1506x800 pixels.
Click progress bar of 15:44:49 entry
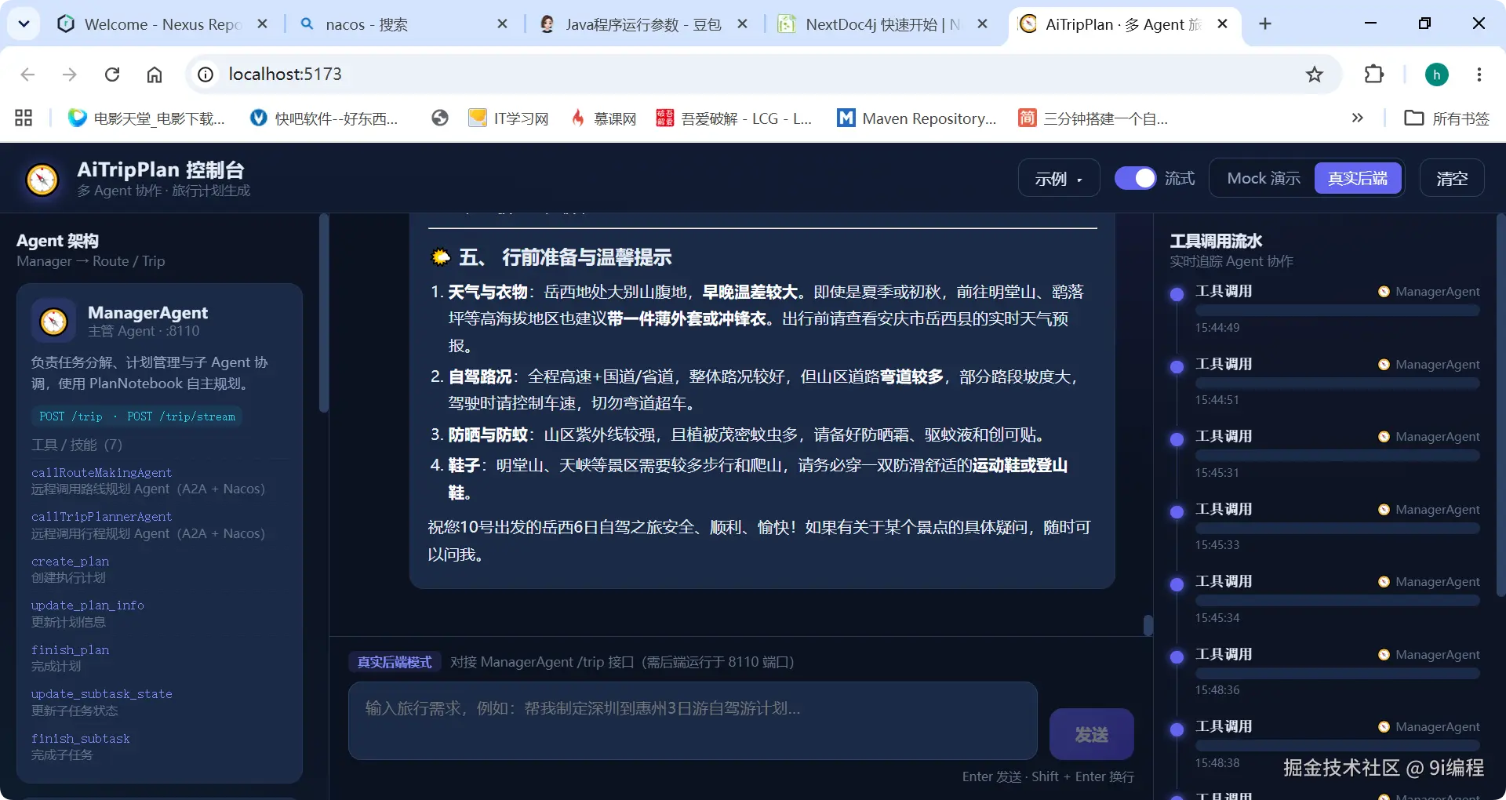(1337, 311)
